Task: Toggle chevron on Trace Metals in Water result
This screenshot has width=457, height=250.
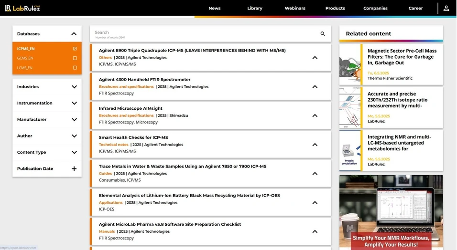Action: pos(315,174)
